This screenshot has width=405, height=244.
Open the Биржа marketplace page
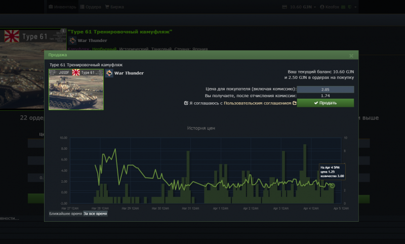[x=114, y=7]
